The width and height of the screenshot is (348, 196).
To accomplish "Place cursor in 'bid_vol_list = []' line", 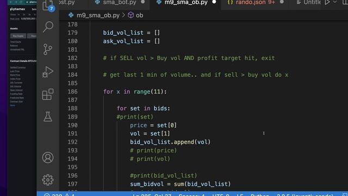I will [132, 33].
